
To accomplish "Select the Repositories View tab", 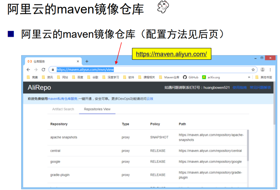I will [97, 109].
